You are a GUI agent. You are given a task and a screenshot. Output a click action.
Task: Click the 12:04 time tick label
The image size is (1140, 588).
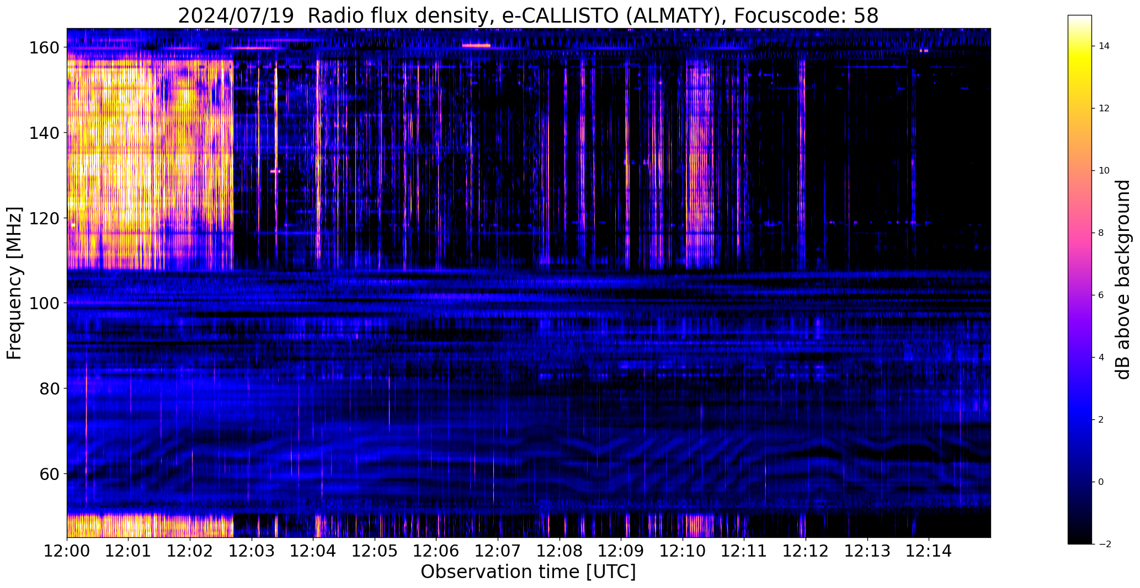pos(313,551)
